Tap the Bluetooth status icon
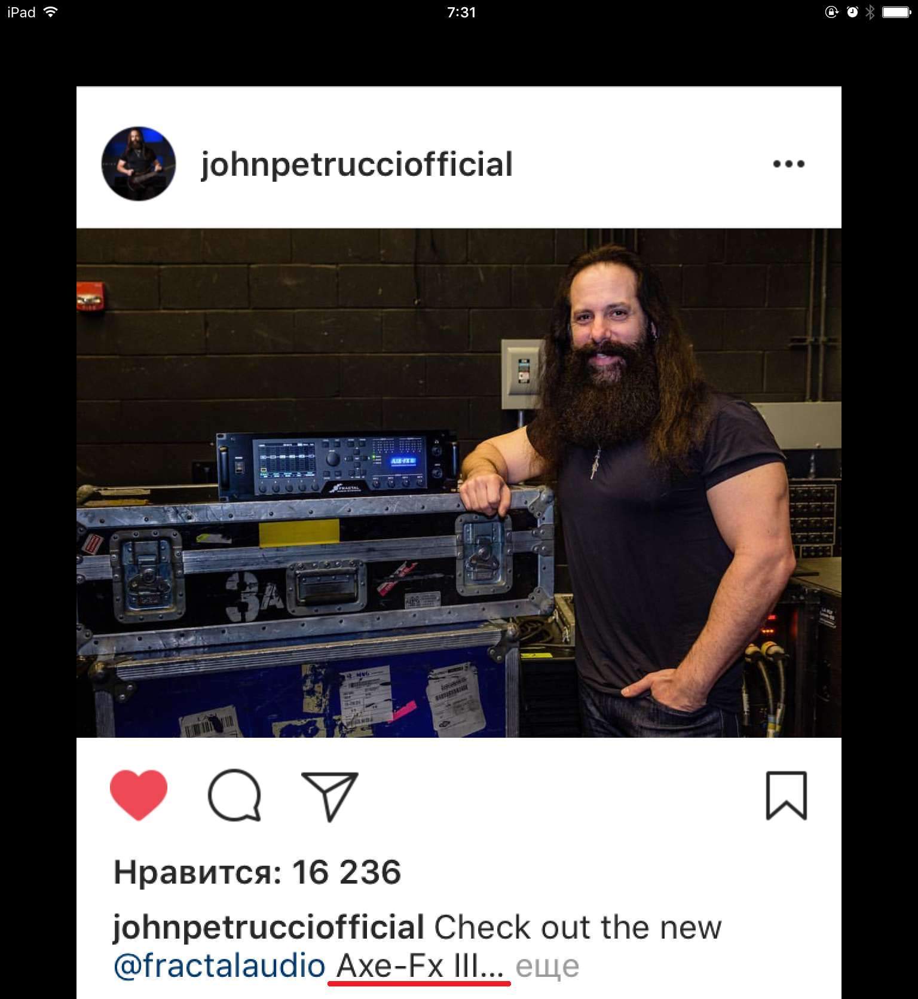Image resolution: width=918 pixels, height=999 pixels. click(x=870, y=12)
